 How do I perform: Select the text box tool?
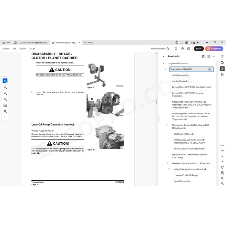pyautogui.click(x=5, y=105)
